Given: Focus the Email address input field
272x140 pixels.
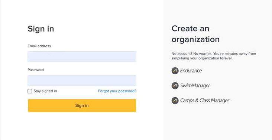Looking at the screenshot, I should [x=82, y=57].
